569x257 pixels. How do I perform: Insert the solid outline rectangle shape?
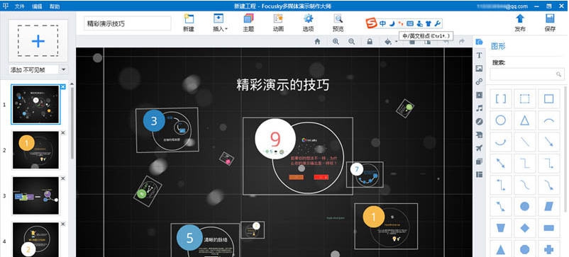click(548, 99)
